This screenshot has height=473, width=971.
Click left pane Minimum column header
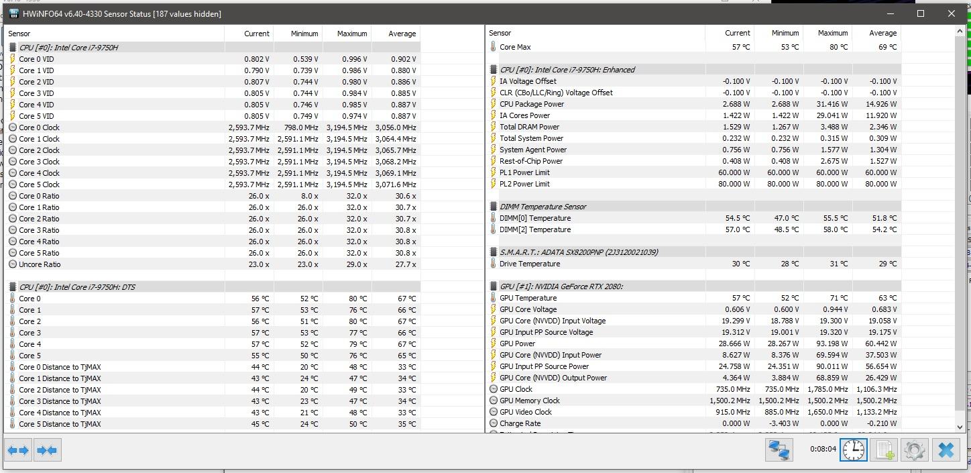pos(297,34)
